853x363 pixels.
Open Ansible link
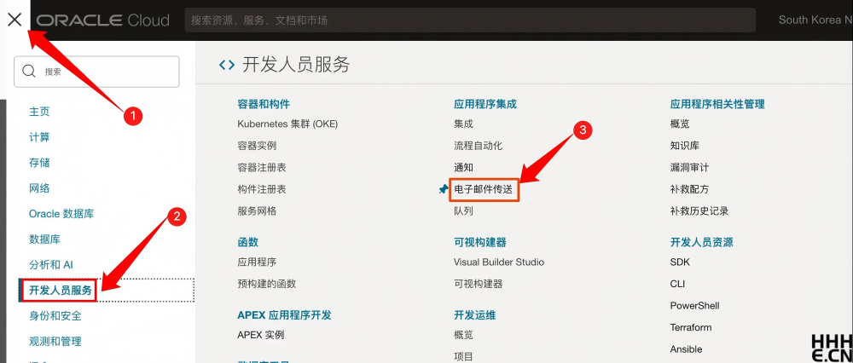pyautogui.click(x=687, y=349)
